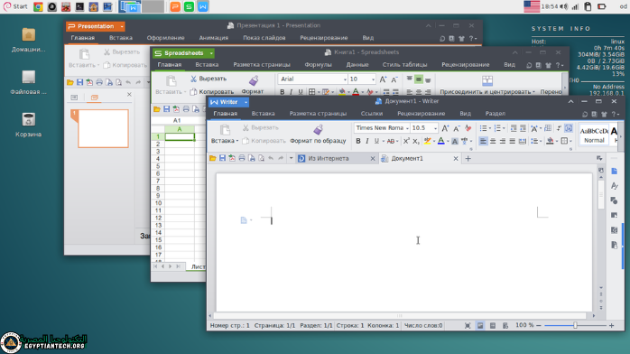Open Writer font size dropdown

[x=435, y=128]
